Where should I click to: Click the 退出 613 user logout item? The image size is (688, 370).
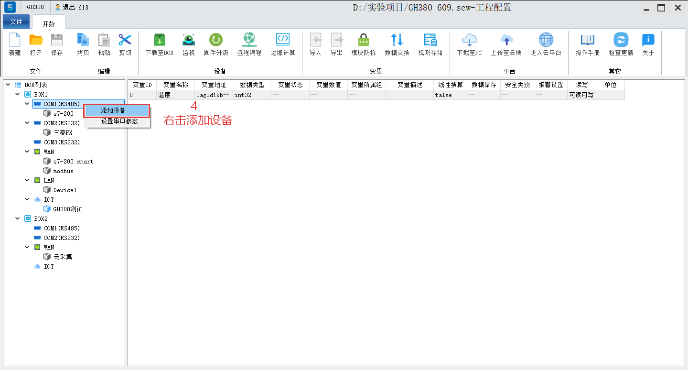click(72, 8)
